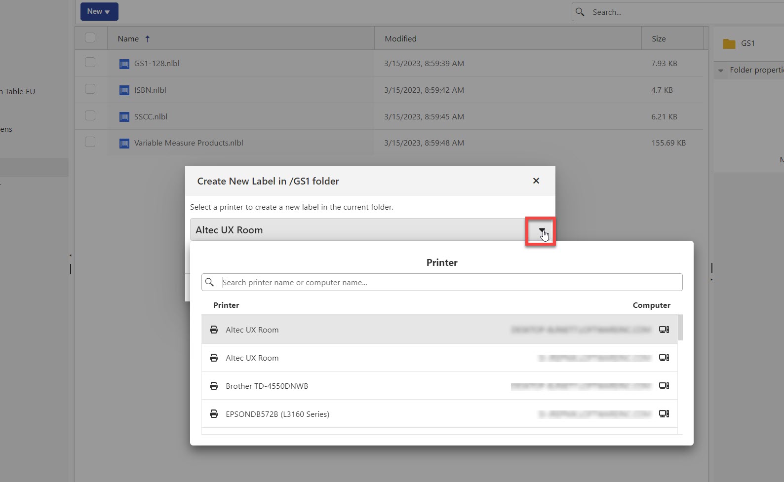Choose the EPSONDB572B (L3160 Series) printer
The image size is (784, 482).
[277, 414]
